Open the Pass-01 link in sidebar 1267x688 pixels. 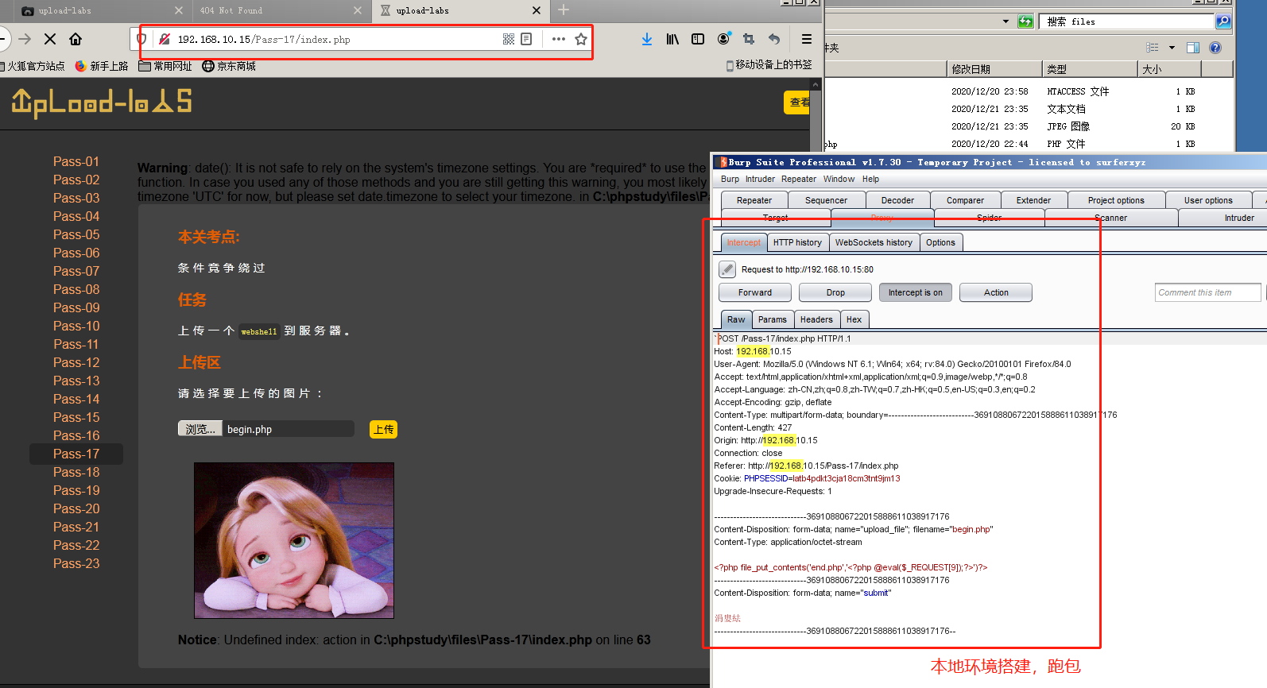(x=76, y=161)
